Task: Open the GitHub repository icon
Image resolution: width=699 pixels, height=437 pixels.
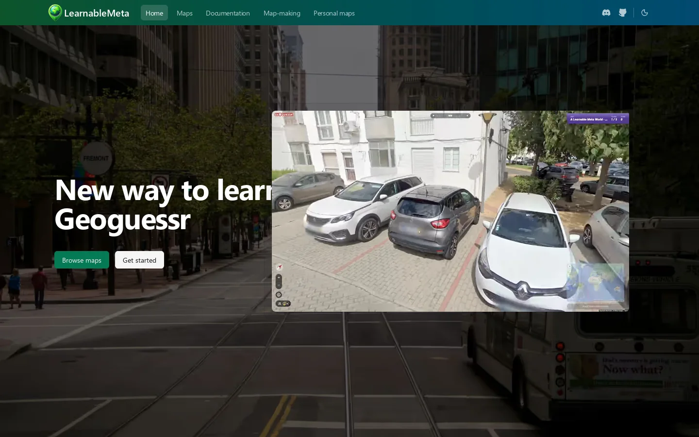Action: pyautogui.click(x=623, y=13)
